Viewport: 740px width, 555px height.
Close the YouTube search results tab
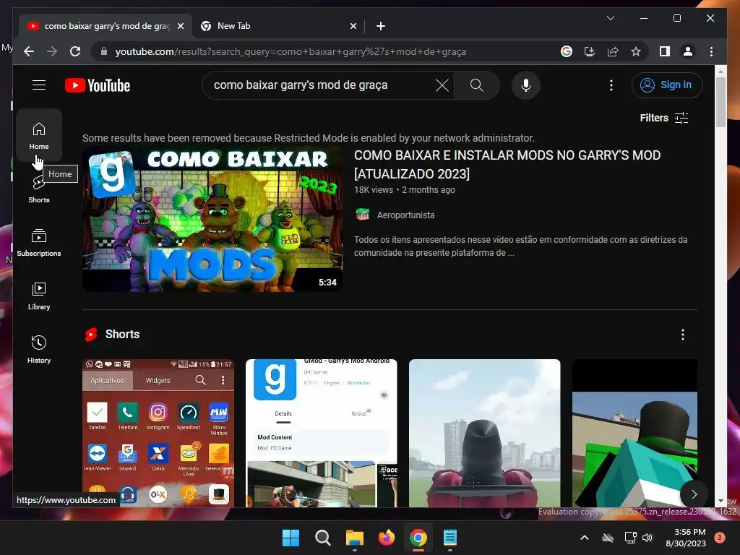point(180,26)
